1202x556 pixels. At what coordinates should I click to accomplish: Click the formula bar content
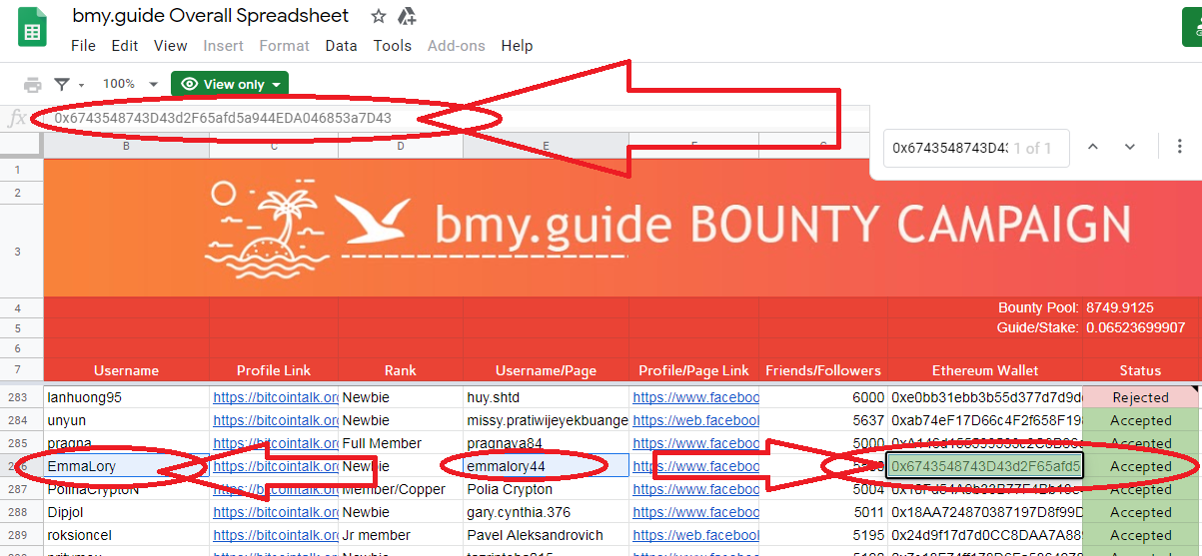(223, 118)
